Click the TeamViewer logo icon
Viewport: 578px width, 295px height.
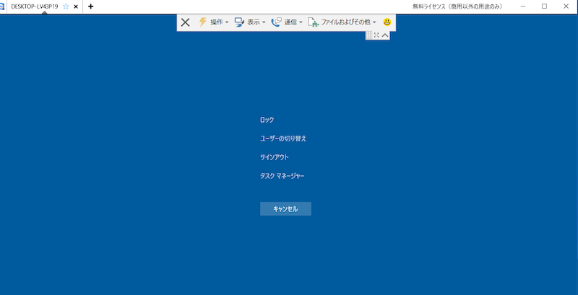(2, 6)
